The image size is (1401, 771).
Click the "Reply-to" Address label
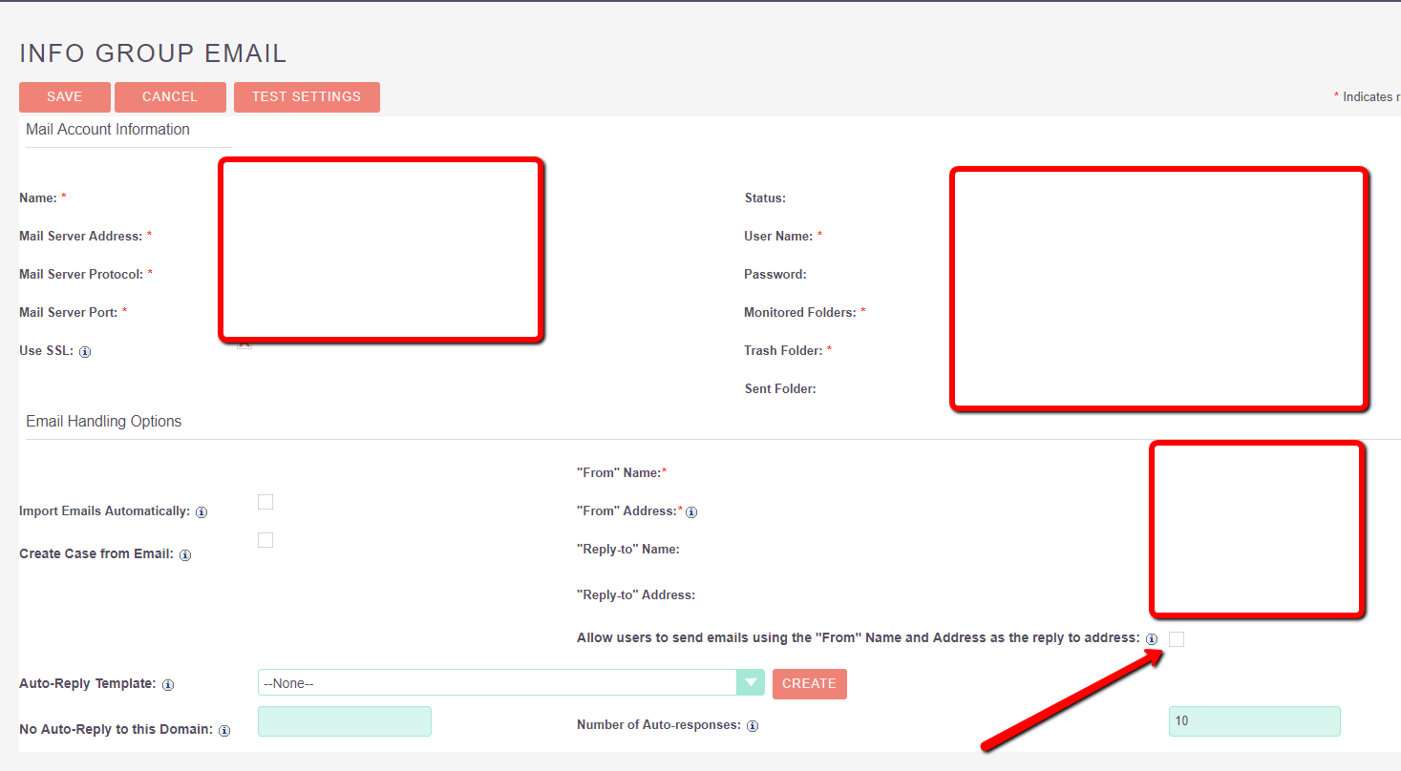(x=636, y=594)
